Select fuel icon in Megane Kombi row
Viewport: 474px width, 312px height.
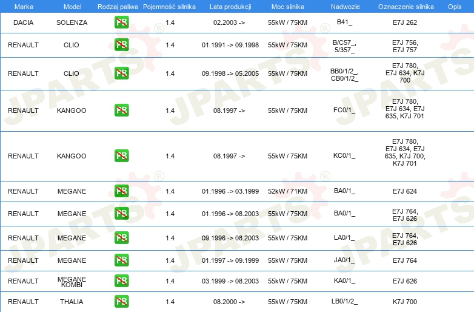121,281
